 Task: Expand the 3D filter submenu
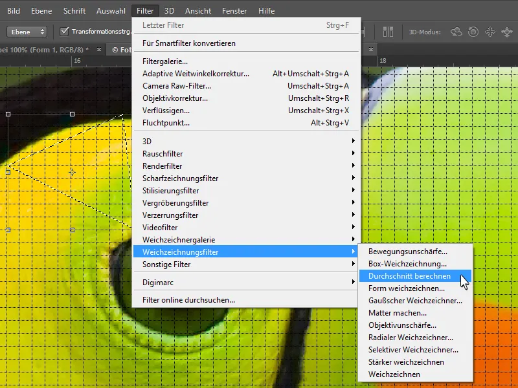246,141
